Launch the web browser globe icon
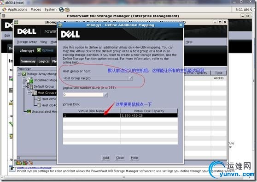The image size is (257, 182). 61,10
